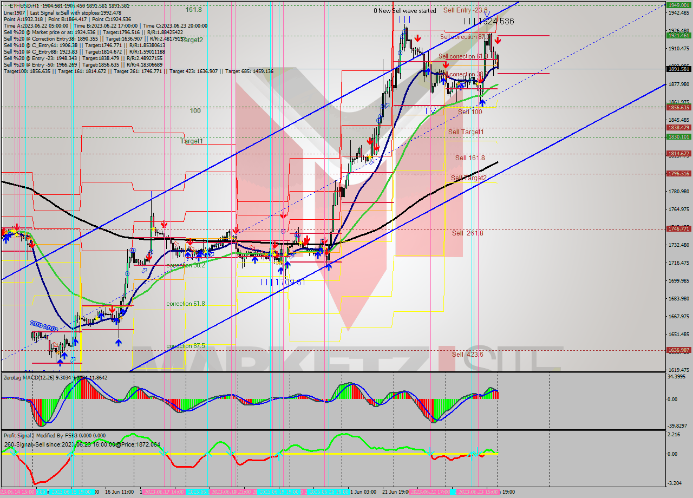693x498 pixels.
Task: Click the 1746.771 price tag
Action: click(x=679, y=229)
